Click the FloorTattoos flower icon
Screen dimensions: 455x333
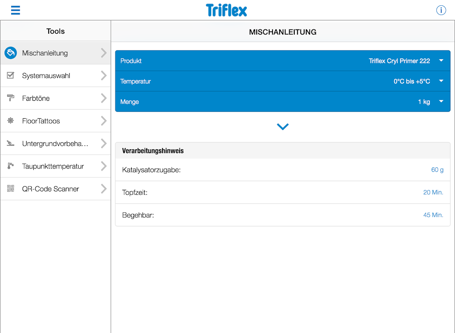click(x=10, y=121)
